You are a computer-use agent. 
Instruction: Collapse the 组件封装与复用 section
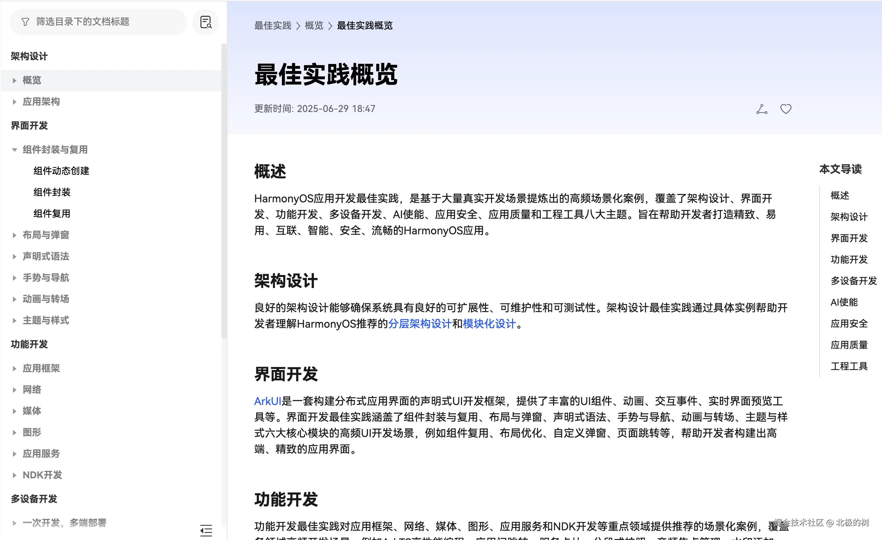pos(14,150)
